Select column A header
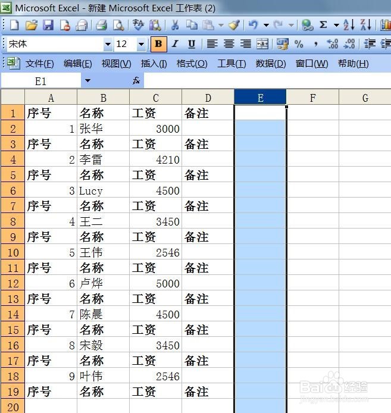 (x=51, y=98)
